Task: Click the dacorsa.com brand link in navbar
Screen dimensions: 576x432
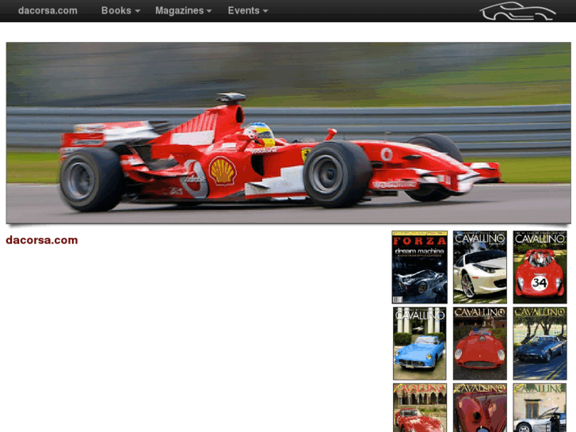Action: [48, 10]
